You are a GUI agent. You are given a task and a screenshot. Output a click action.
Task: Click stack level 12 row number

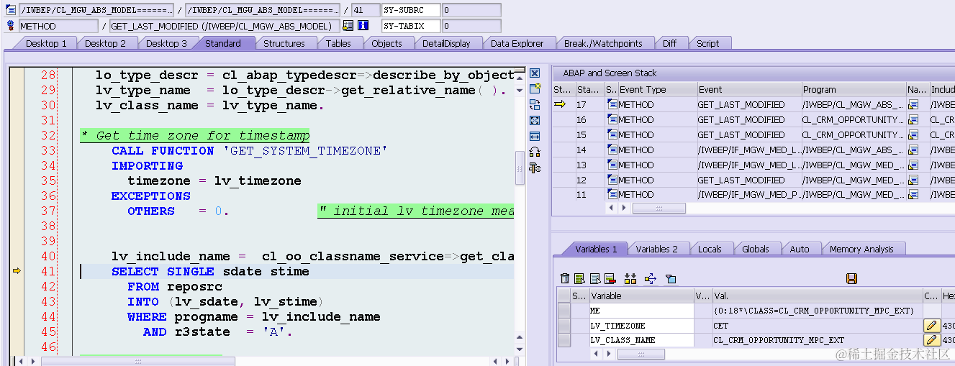click(x=581, y=180)
